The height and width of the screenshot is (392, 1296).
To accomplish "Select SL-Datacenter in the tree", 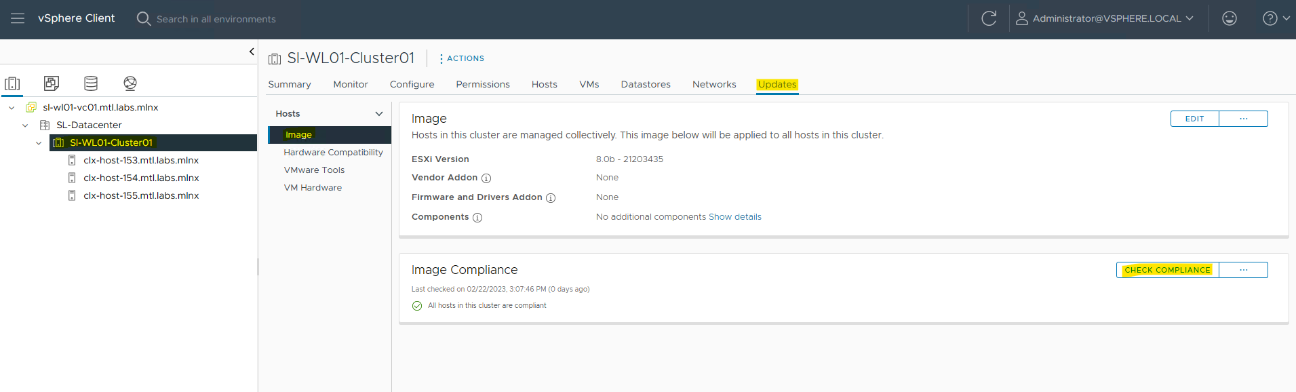I will (89, 125).
